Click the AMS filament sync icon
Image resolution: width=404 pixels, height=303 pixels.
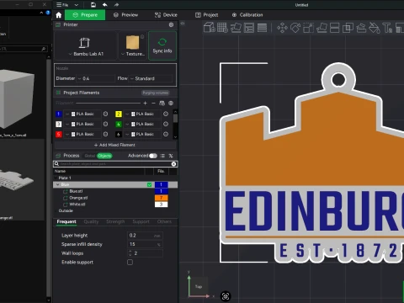162,104
